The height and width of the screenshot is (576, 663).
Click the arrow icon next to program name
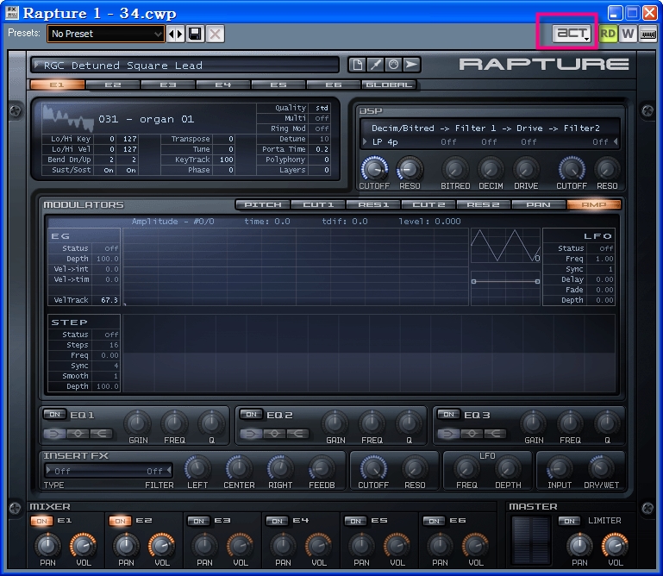[411, 65]
